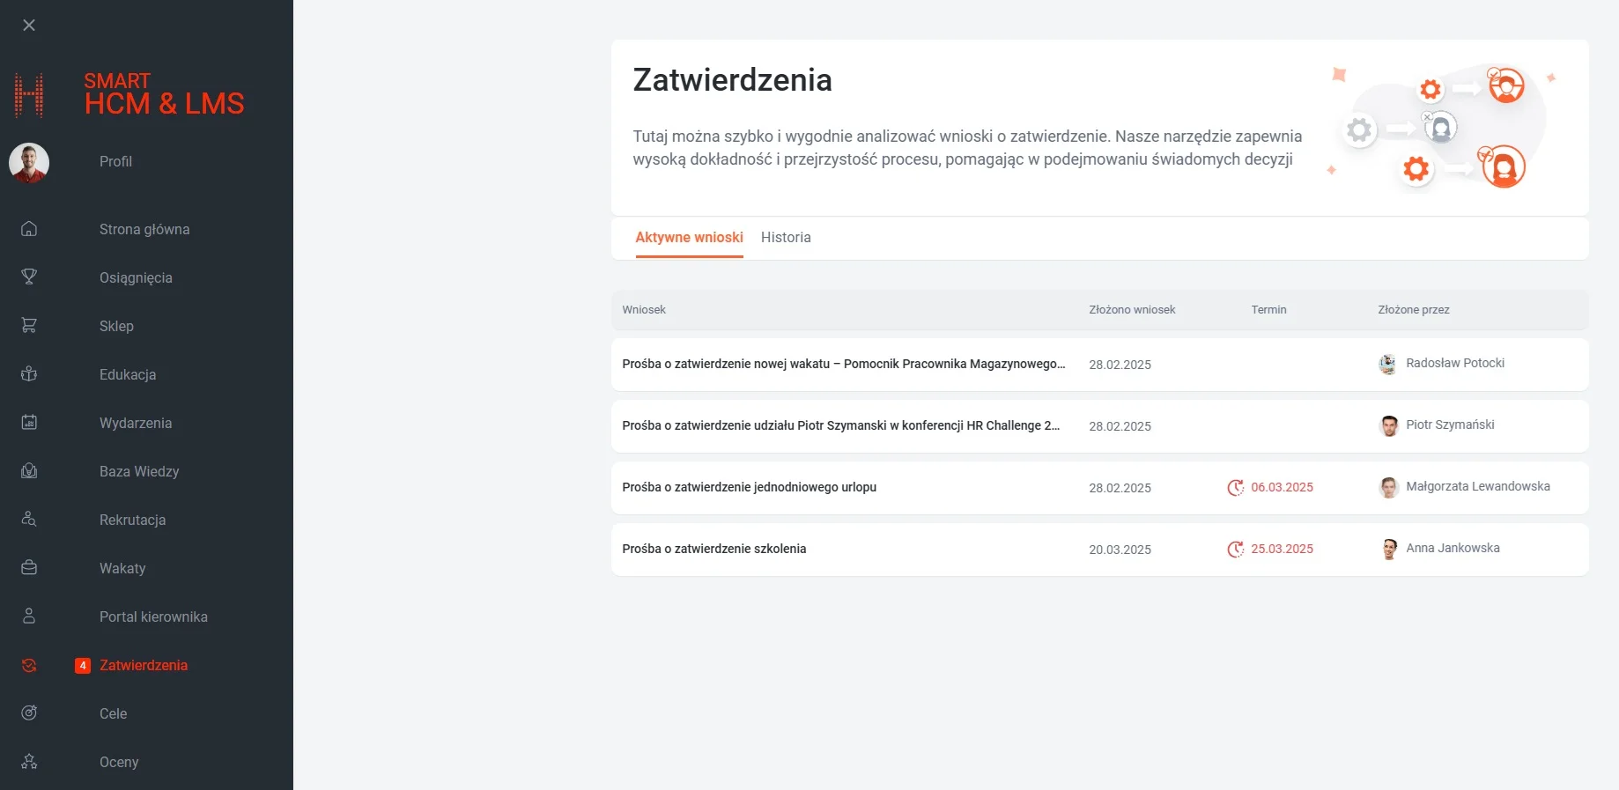Open Osiągnięcia via the trophy icon
Viewport: 1619px width, 790px height.
[29, 277]
